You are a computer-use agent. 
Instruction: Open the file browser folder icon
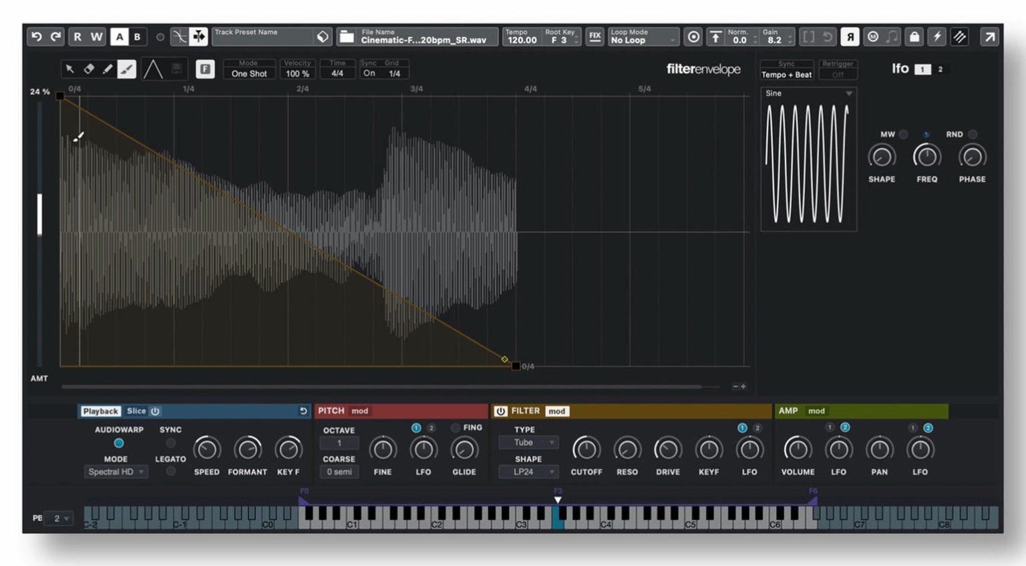click(x=345, y=37)
